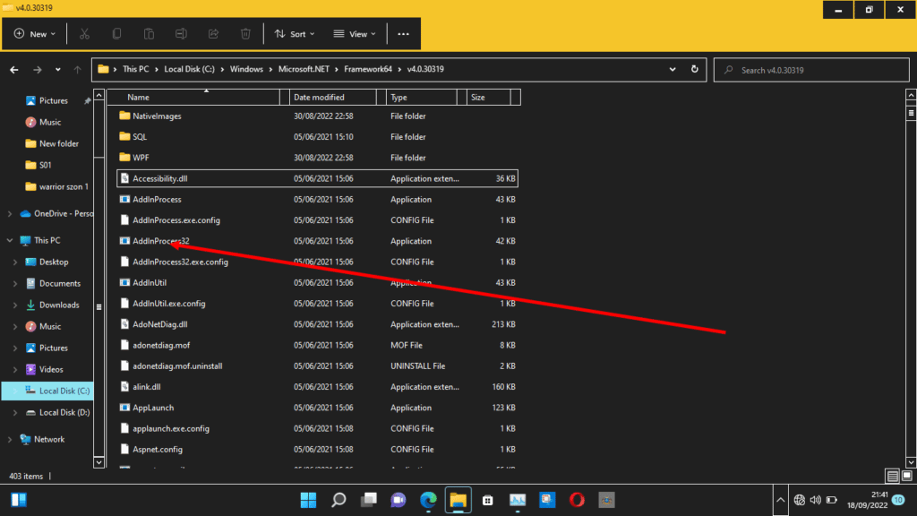Click the battery icon in system tray
The height and width of the screenshot is (516, 917).
[x=832, y=500]
